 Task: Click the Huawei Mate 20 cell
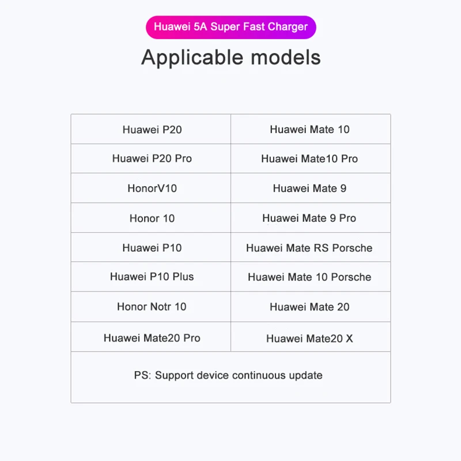[309, 307]
